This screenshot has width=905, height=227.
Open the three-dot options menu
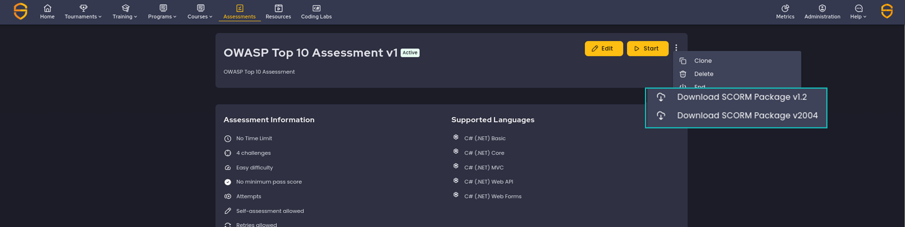pyautogui.click(x=676, y=48)
